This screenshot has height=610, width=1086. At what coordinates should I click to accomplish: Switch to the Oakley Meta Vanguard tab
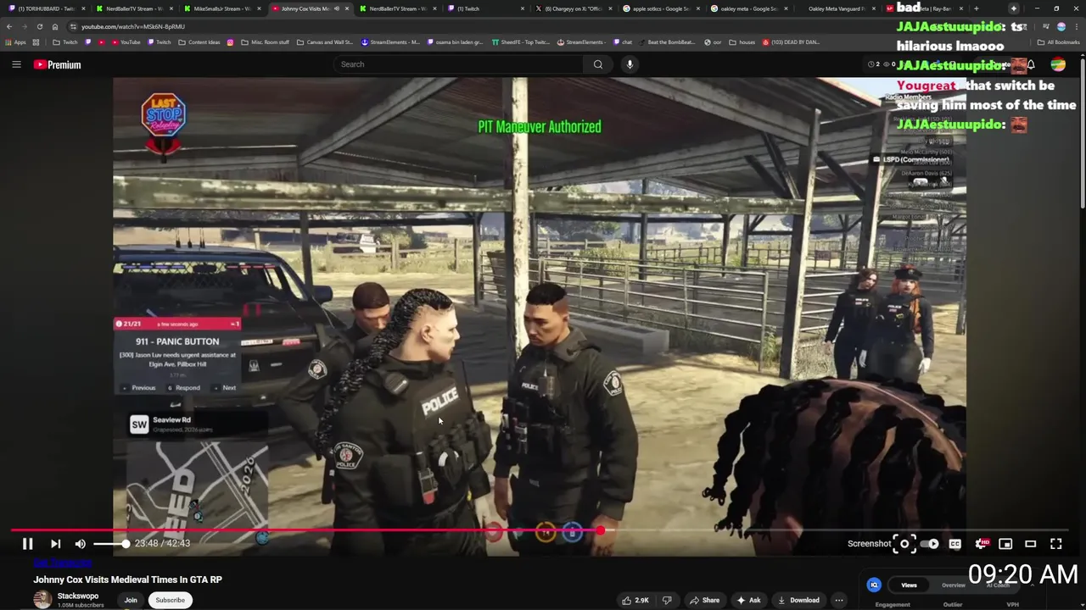point(837,8)
